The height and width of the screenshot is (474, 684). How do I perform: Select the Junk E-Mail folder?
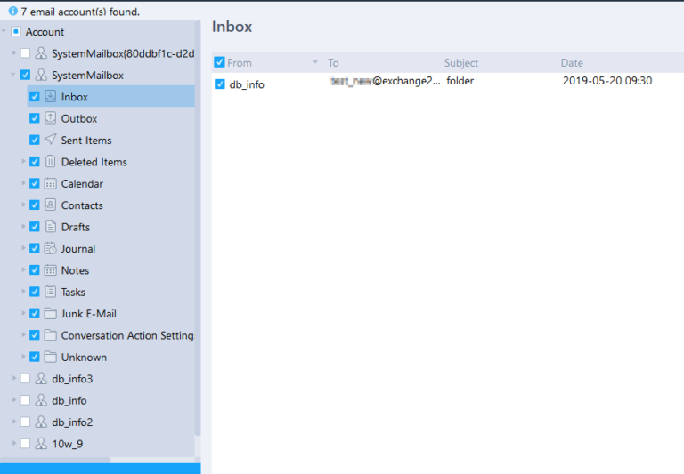pos(88,314)
